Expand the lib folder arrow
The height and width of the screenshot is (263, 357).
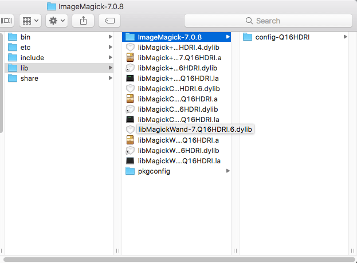[x=111, y=68]
